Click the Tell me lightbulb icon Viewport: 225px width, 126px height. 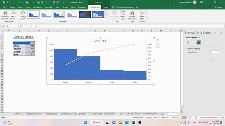[113, 7]
